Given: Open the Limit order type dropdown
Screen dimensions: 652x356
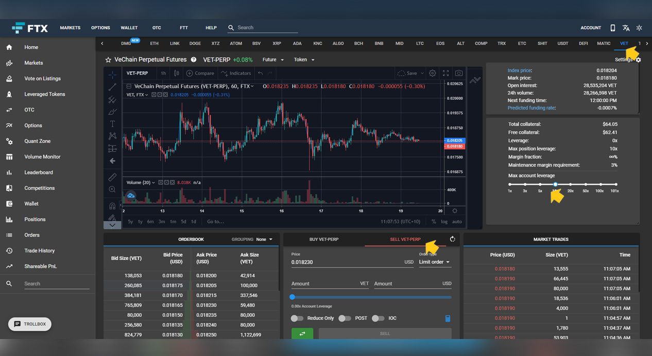Looking at the screenshot, I should tap(434, 262).
